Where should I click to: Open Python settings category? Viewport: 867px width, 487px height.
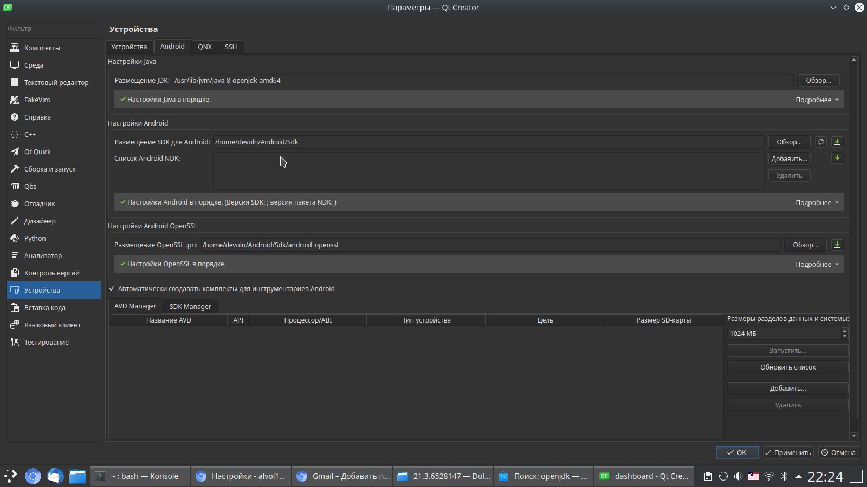(54, 238)
